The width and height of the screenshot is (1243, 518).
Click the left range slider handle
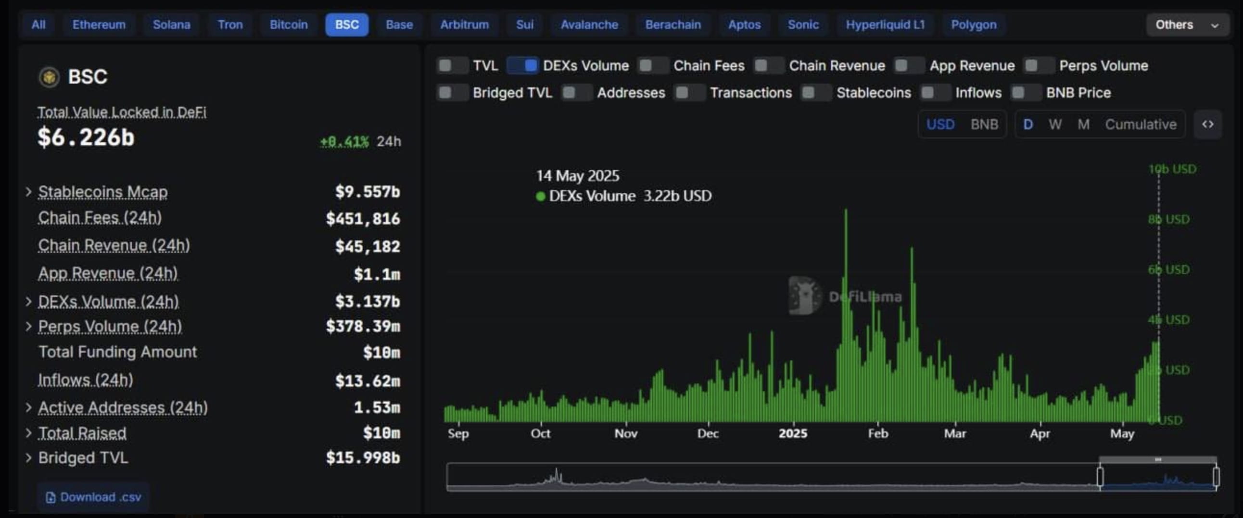tap(1100, 477)
